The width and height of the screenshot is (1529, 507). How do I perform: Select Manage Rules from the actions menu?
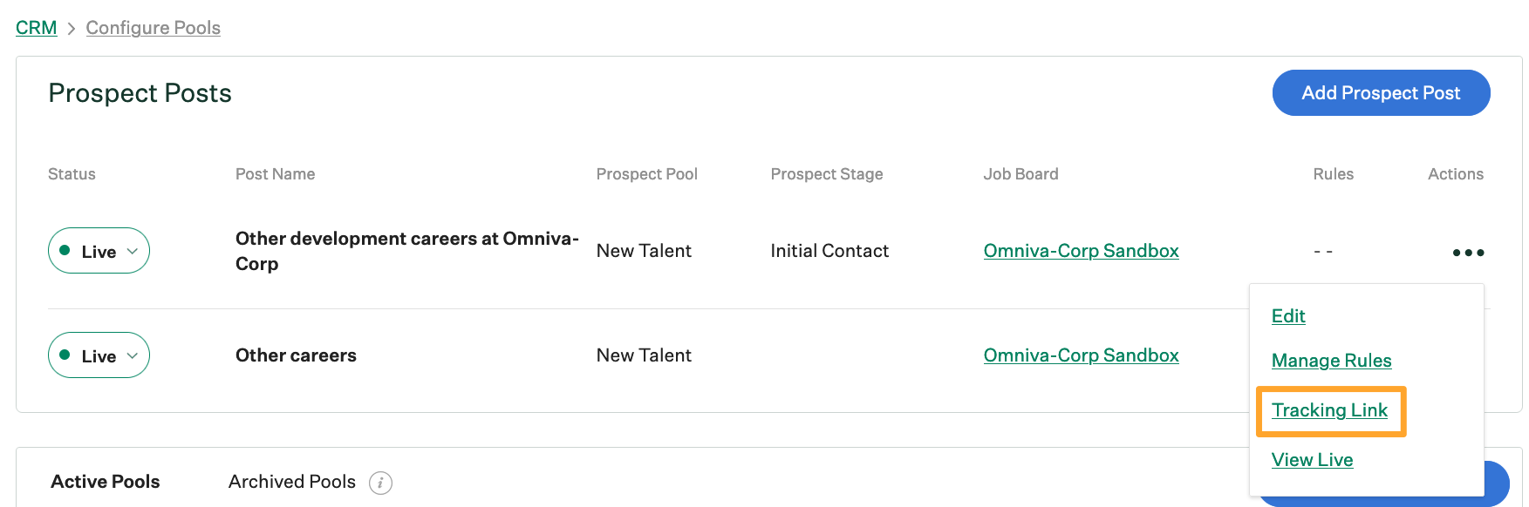1331,360
